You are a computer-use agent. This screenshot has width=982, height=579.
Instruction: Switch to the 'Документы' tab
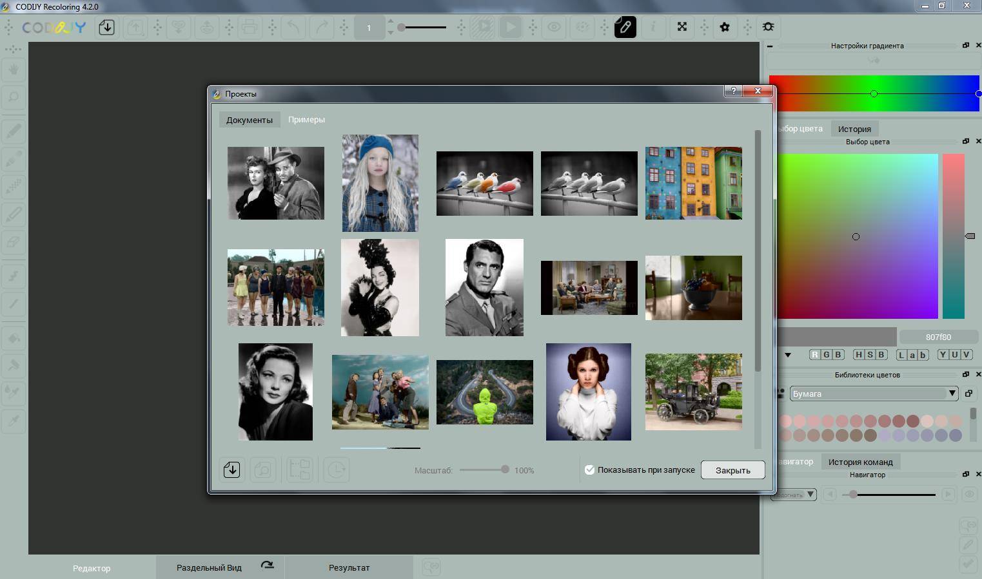pyautogui.click(x=249, y=120)
